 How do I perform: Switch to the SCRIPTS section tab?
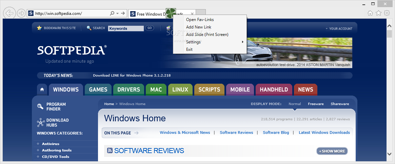tap(209, 89)
